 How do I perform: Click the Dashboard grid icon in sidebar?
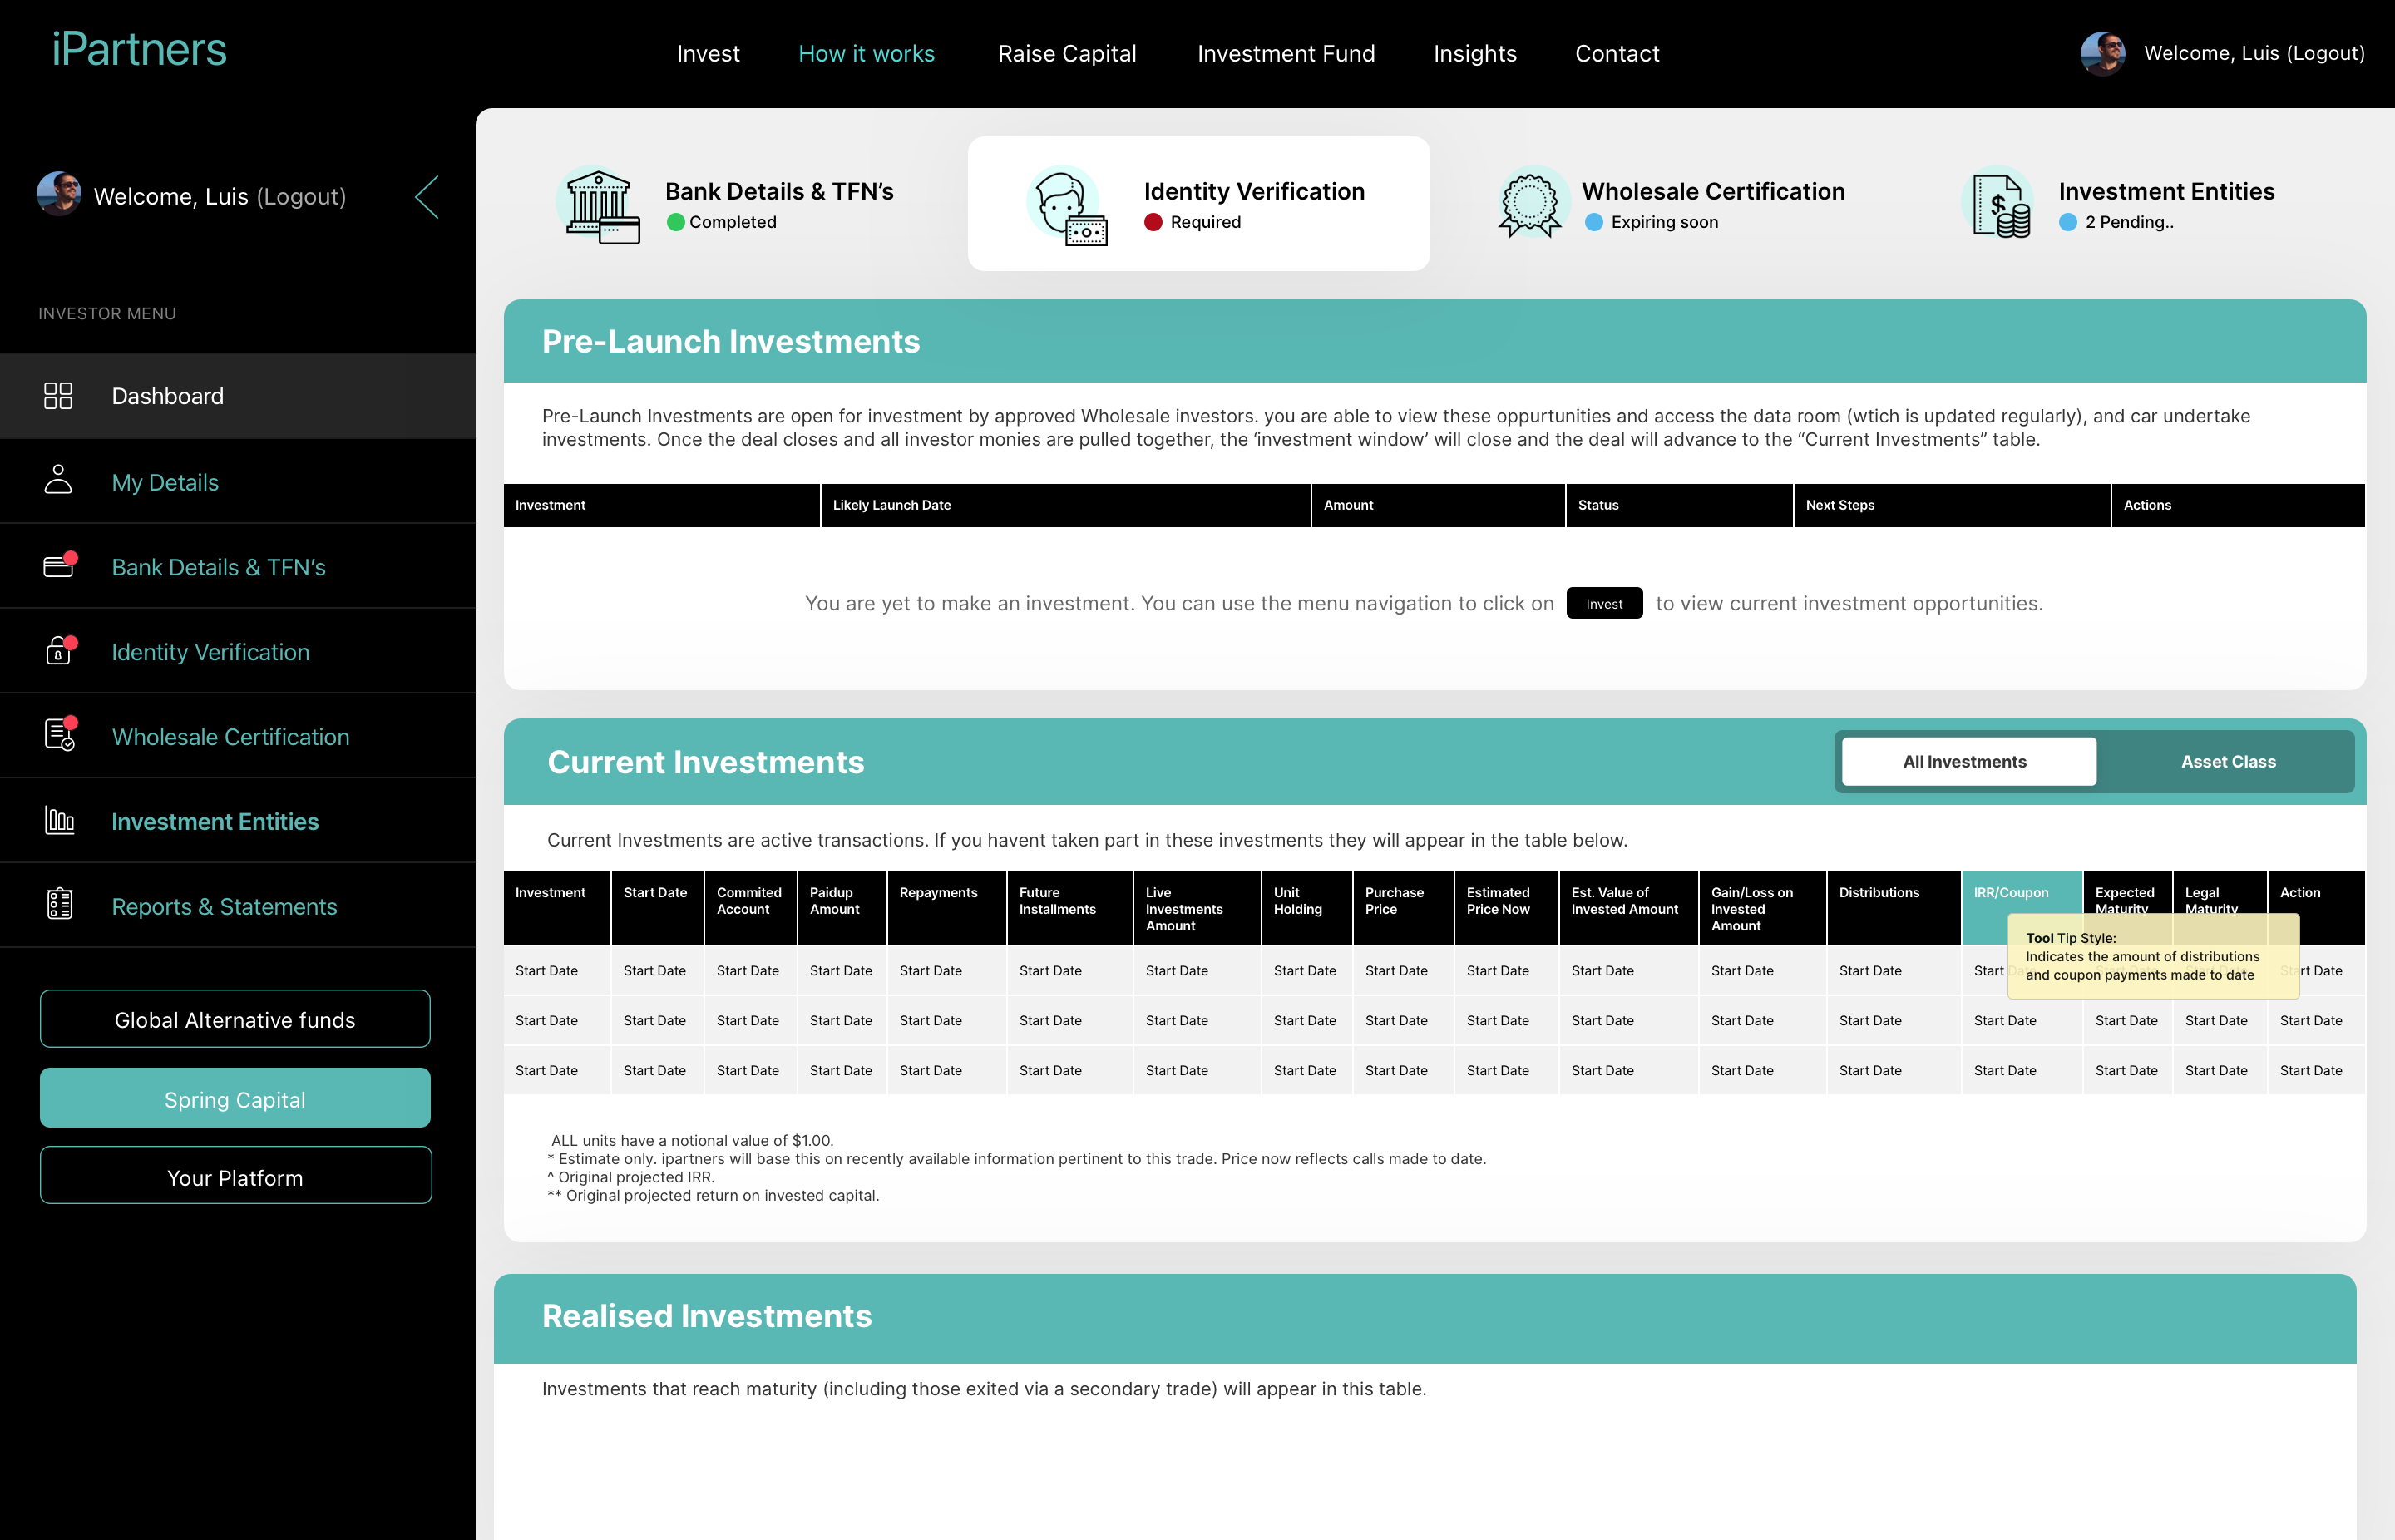pos(58,396)
